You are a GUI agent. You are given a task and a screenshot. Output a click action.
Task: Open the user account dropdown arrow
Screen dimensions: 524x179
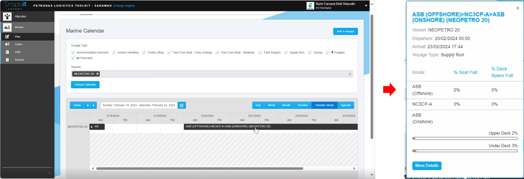[366, 6]
